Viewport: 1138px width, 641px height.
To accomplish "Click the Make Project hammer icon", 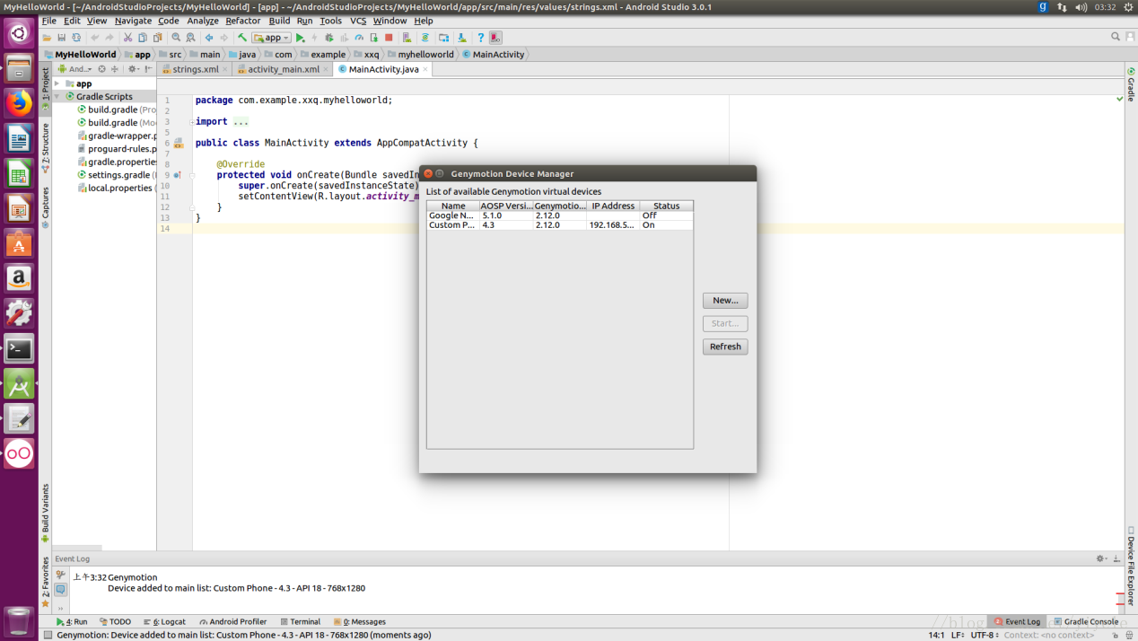I will click(241, 38).
